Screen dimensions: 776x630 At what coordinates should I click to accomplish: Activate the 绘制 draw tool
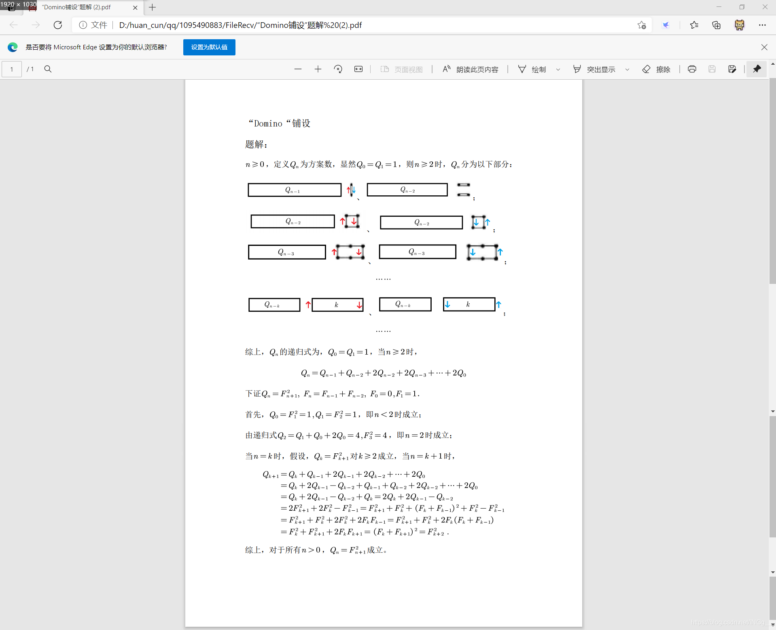tap(532, 70)
